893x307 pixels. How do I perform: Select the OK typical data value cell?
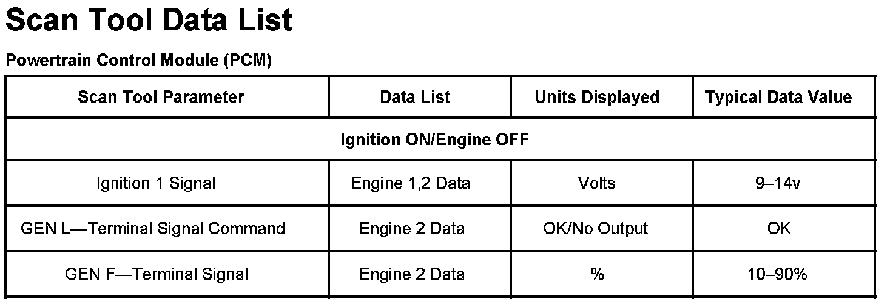(x=779, y=229)
